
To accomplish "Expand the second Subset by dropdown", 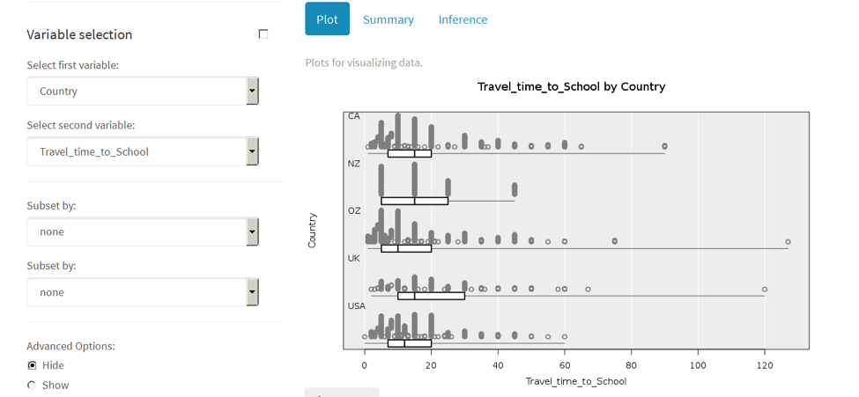I will point(142,292).
